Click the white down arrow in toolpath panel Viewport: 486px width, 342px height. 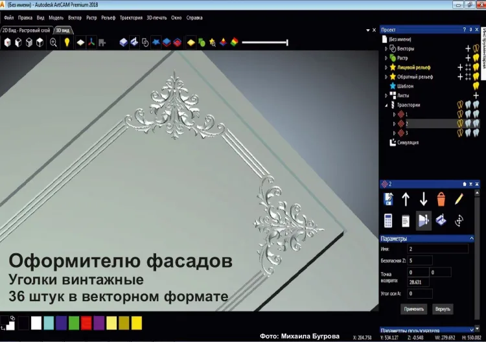pyautogui.click(x=423, y=199)
